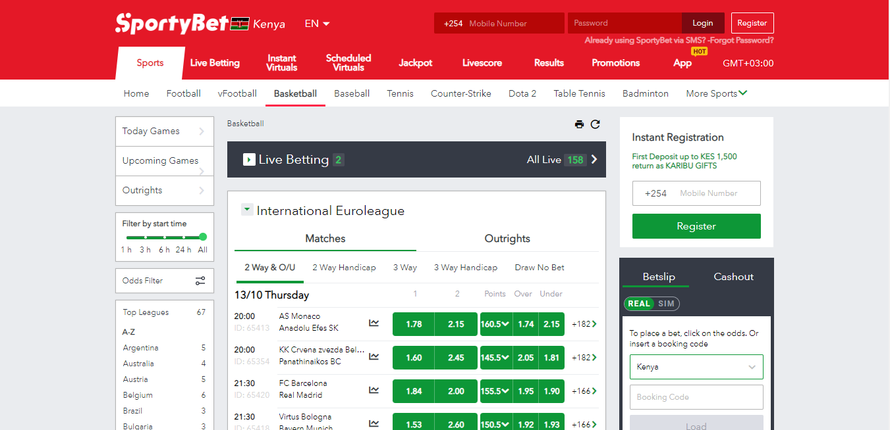Click the Login button
The image size is (890, 430).
703,23
